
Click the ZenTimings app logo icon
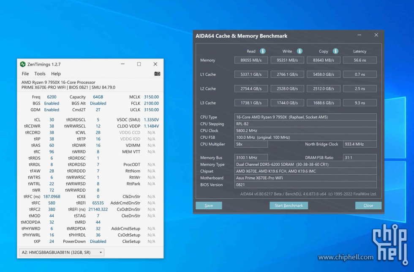point(23,64)
